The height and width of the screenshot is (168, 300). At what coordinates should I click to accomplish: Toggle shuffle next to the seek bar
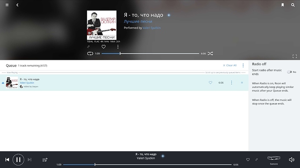210,54
